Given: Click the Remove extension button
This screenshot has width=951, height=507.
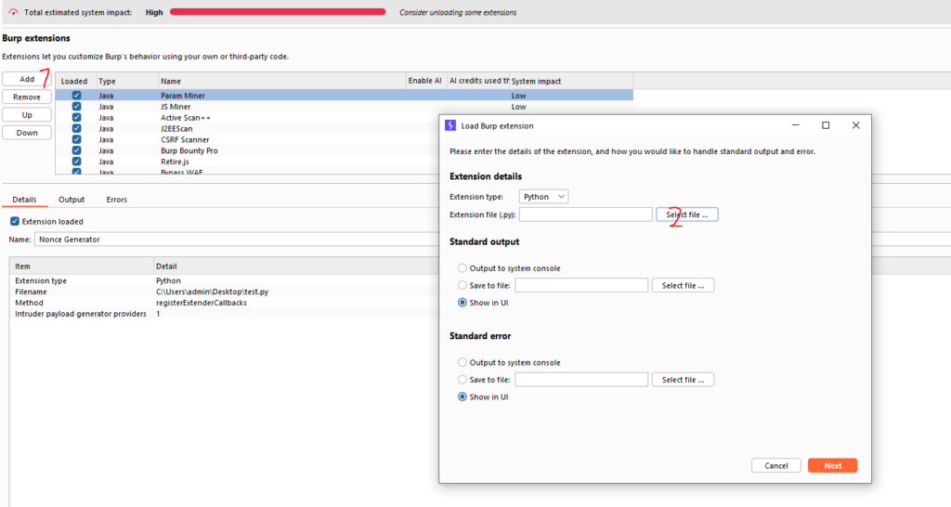Looking at the screenshot, I should [27, 97].
